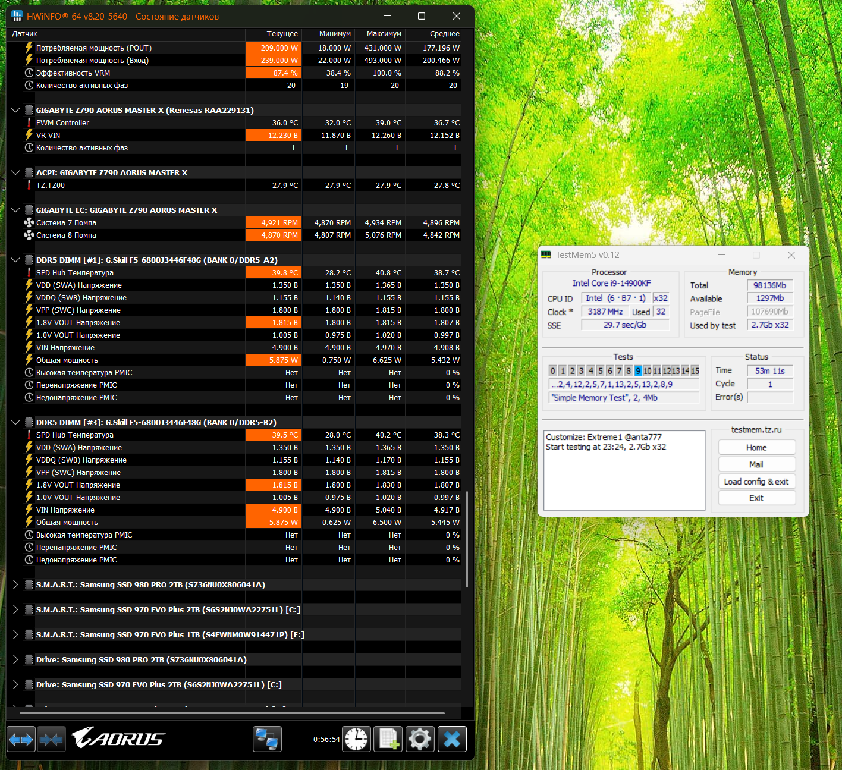Click the test number 0 box in TestMem5
842x770 pixels.
[x=552, y=370]
